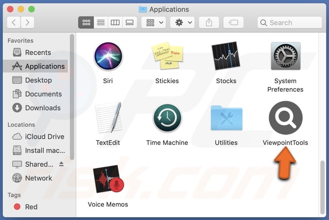Eject the Shared volume
The height and width of the screenshot is (220, 329).
(x=61, y=164)
